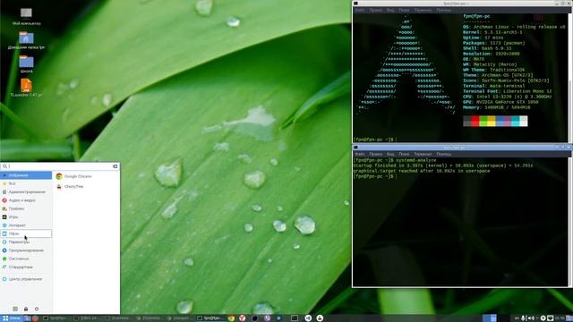
Task: Switch to the OBS taskbar window button
Action: [87, 318]
